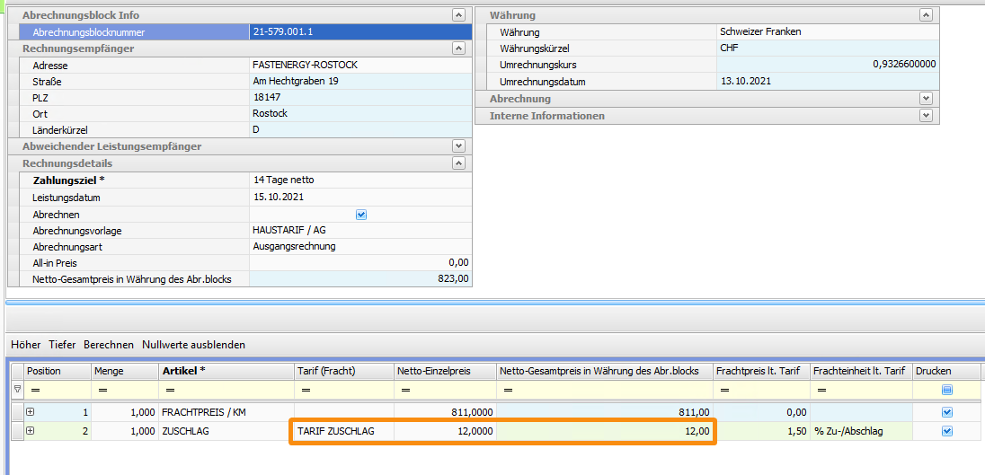
Task: Select Nullwerte ausblenden
Action: (x=193, y=345)
